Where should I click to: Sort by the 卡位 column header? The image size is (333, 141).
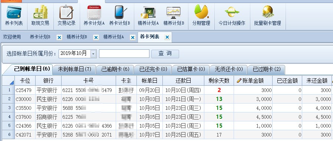pyautogui.click(x=25, y=81)
